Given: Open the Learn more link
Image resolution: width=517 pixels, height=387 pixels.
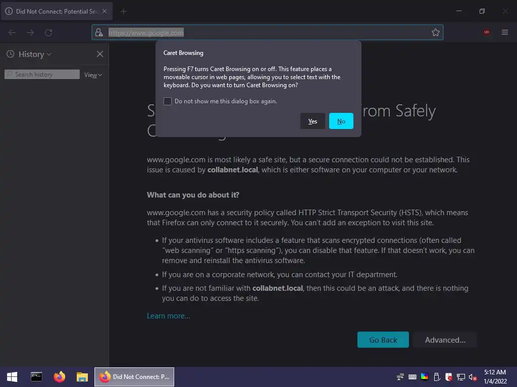Looking at the screenshot, I should coord(169,316).
